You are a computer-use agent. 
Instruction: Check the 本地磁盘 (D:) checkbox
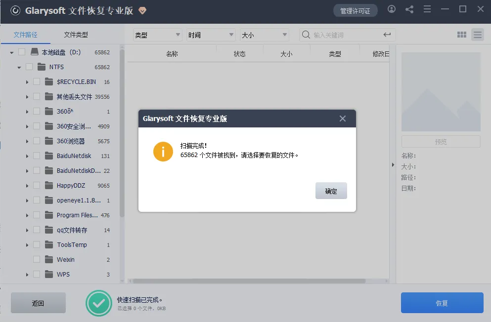22,52
